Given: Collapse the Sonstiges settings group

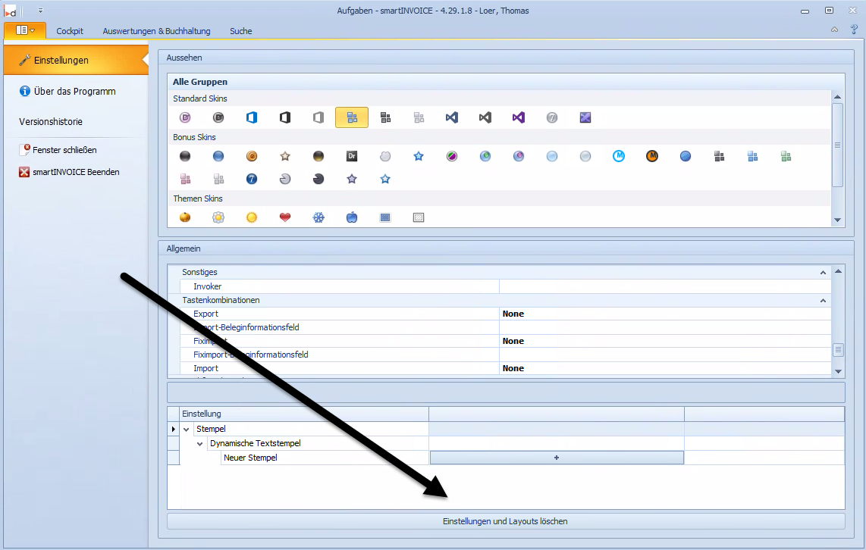Looking at the screenshot, I should tap(823, 272).
